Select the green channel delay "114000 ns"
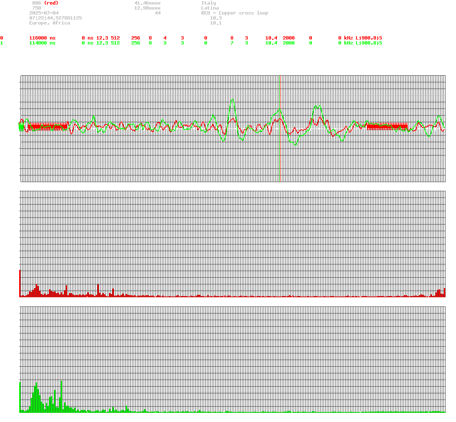This screenshot has width=456, height=422. [42, 43]
